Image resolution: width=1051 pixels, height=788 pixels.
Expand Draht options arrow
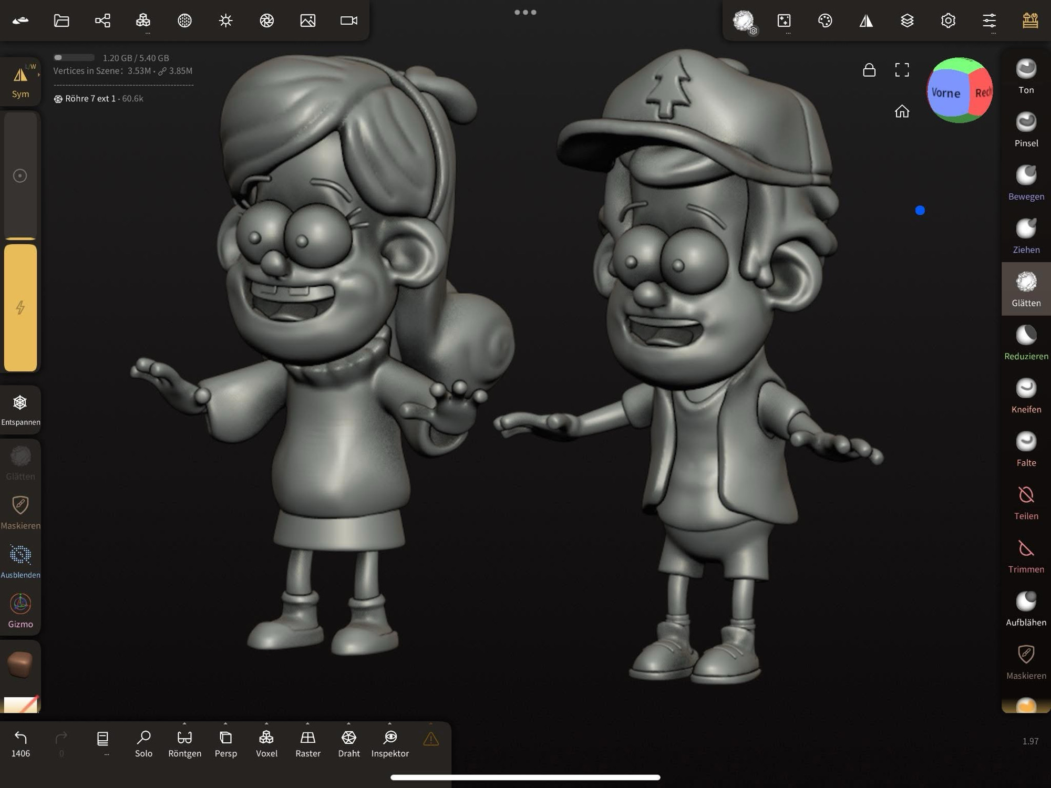348,723
